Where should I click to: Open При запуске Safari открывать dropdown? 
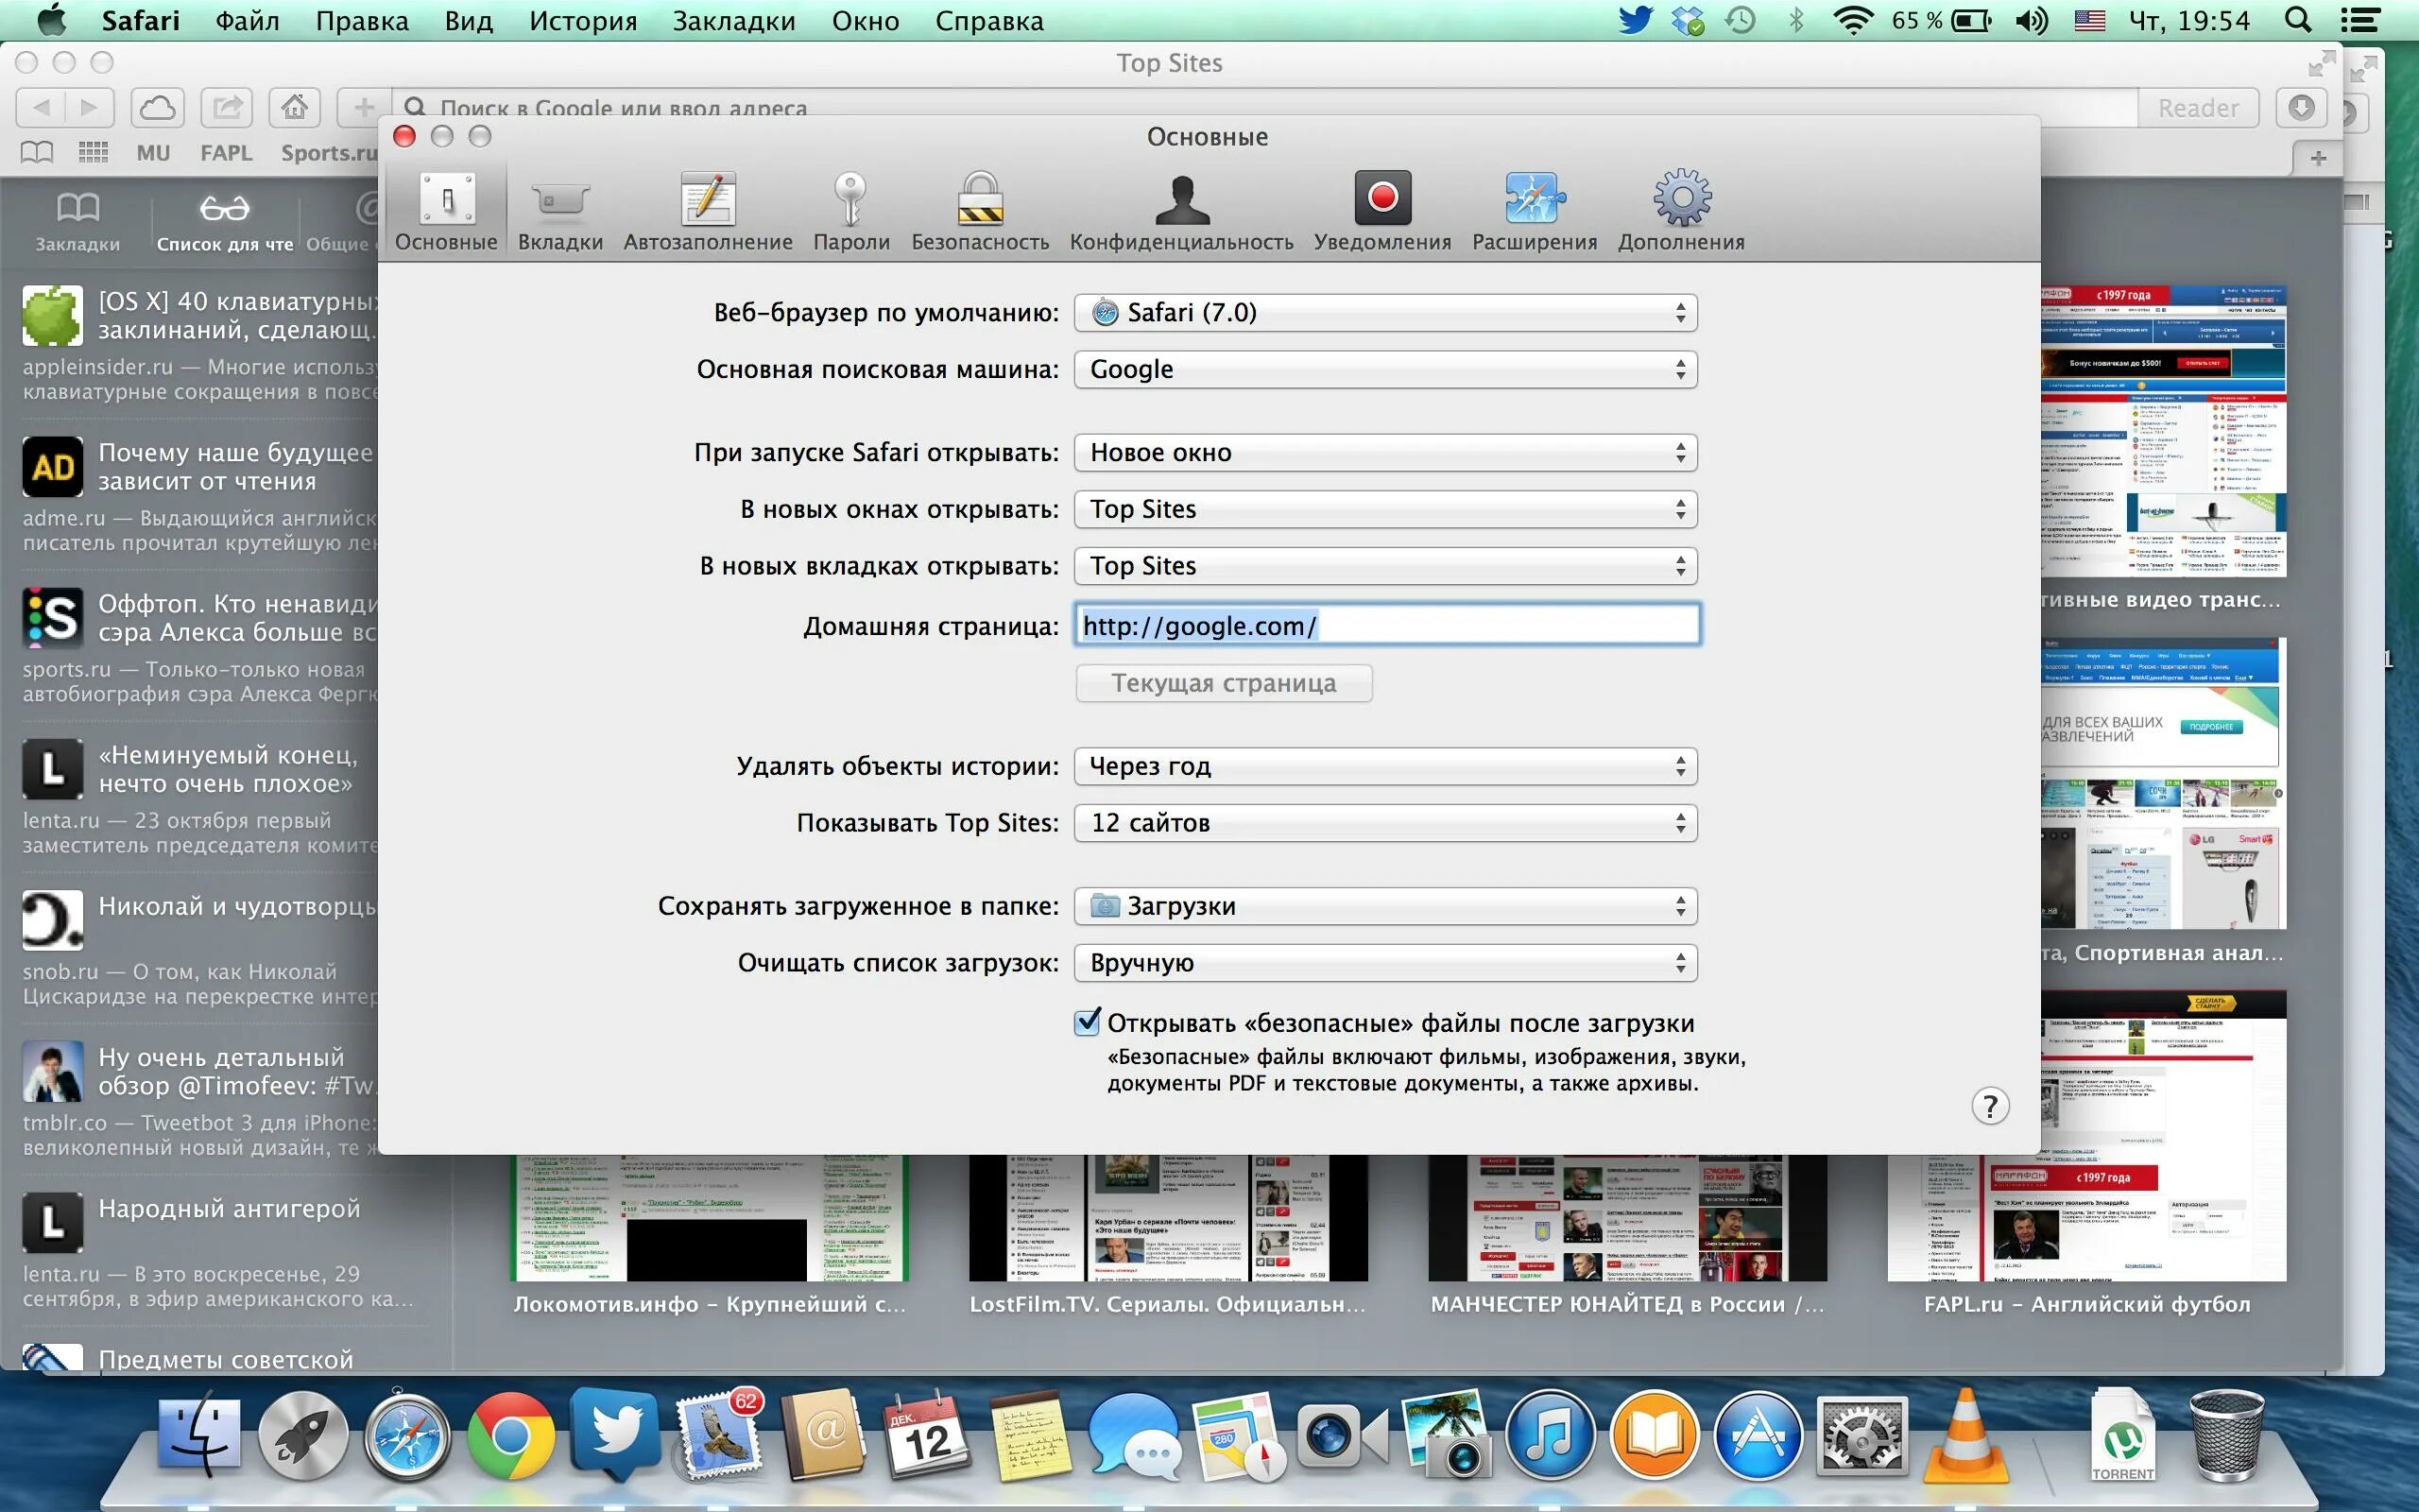point(1385,453)
